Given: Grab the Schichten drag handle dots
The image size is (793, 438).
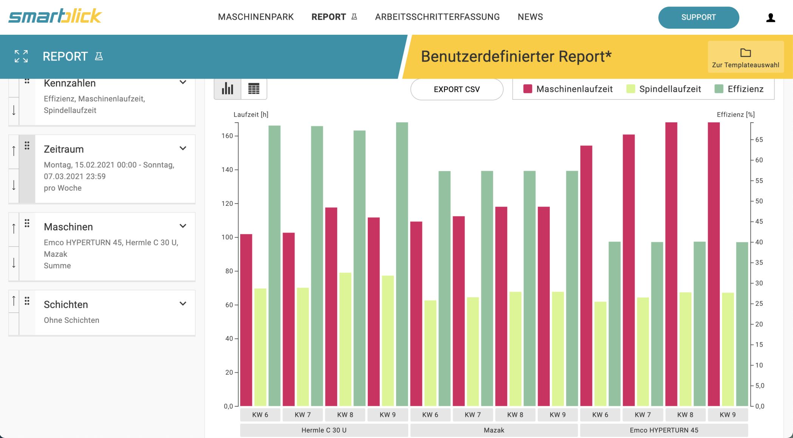Looking at the screenshot, I should pos(27,301).
